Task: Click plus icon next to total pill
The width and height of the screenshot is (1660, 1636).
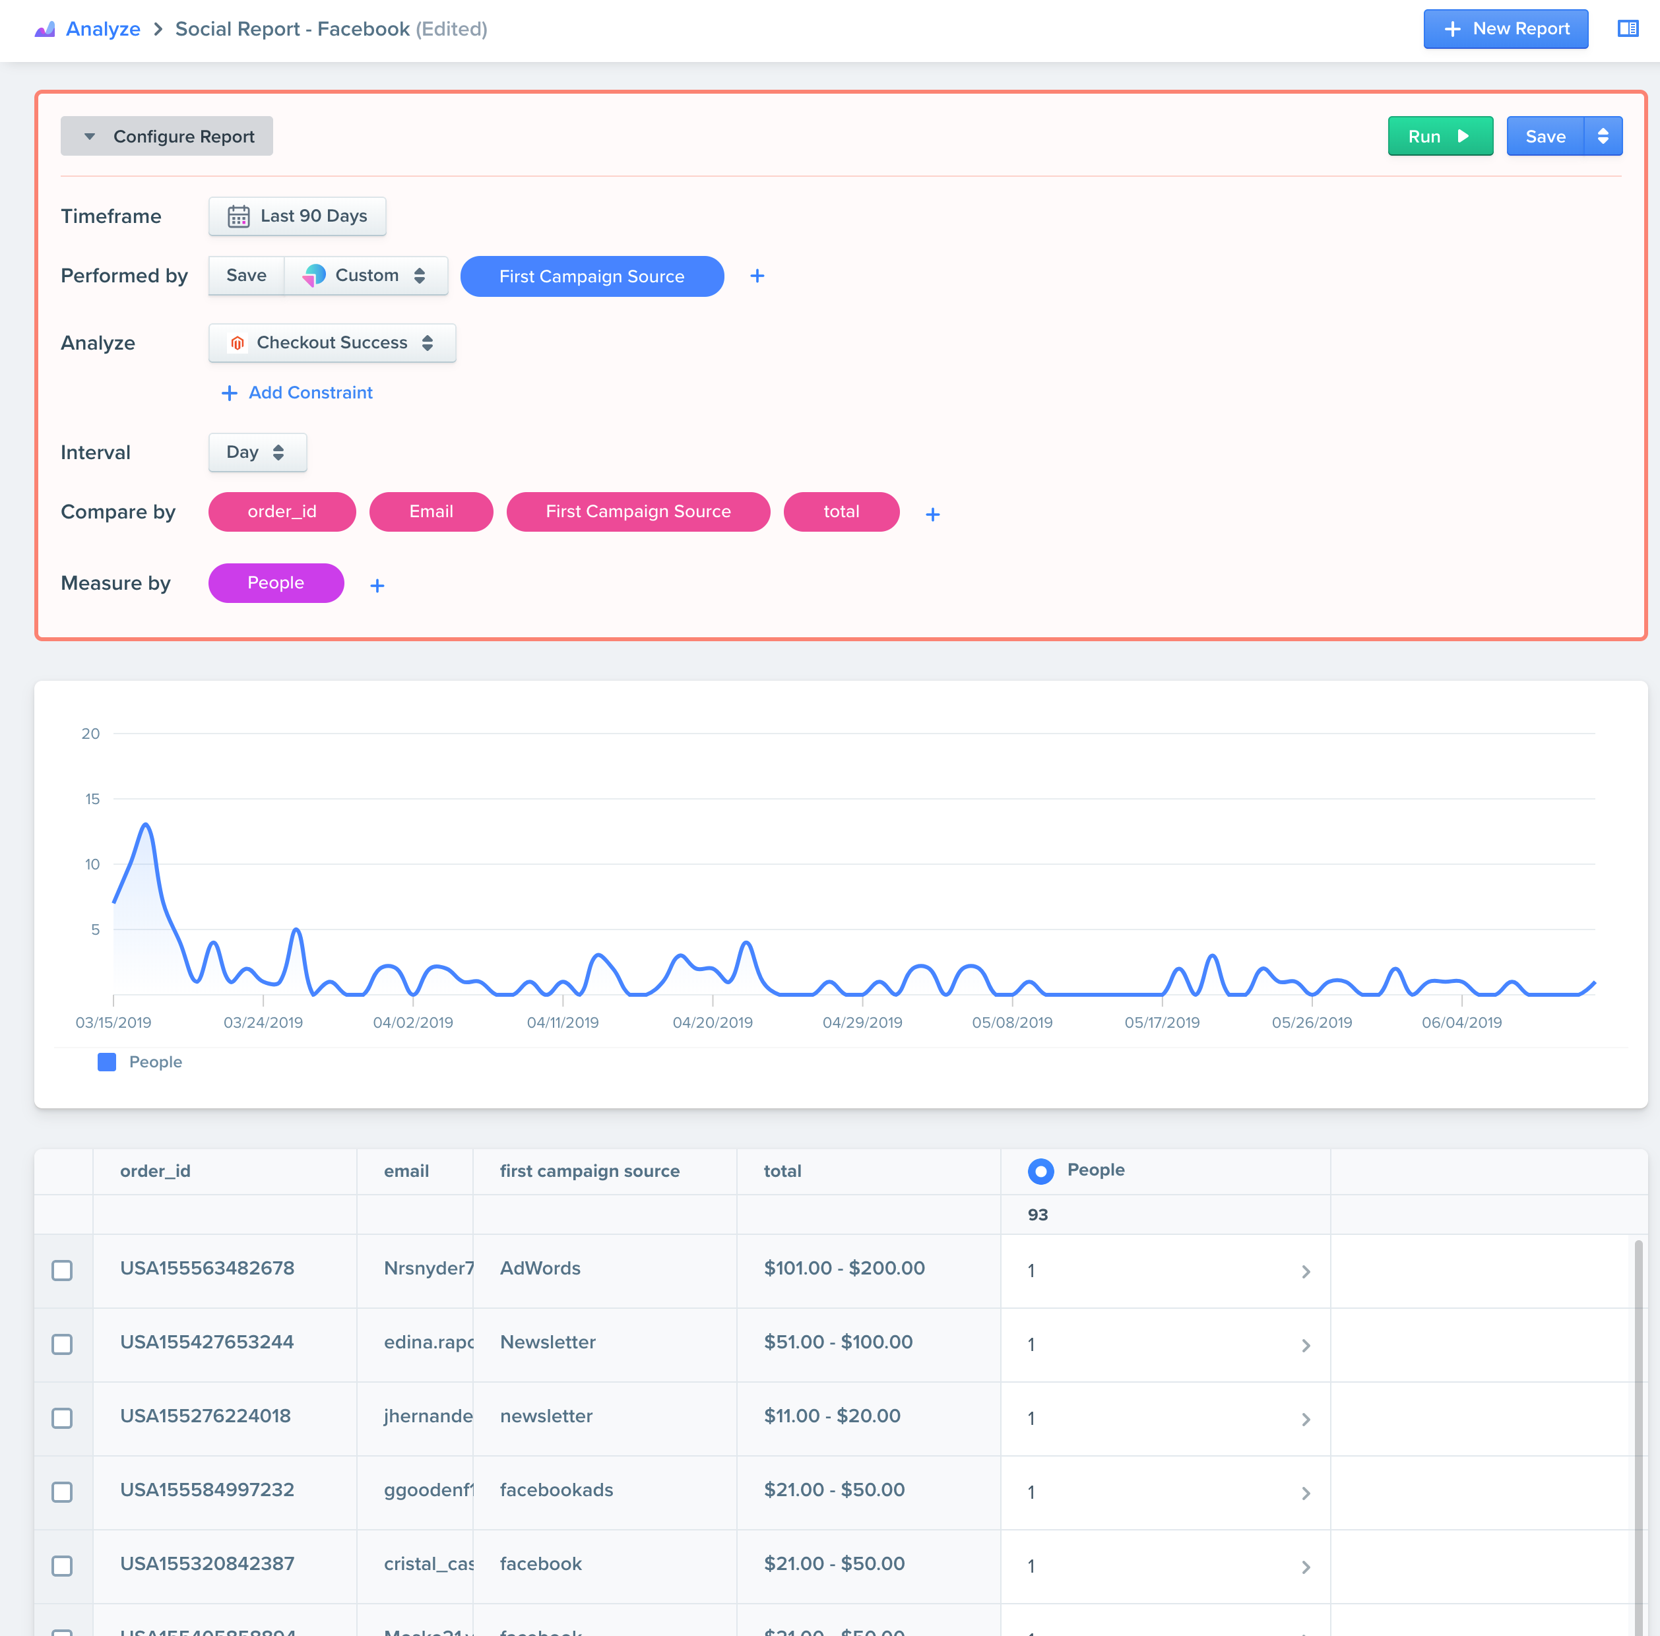Action: pyautogui.click(x=932, y=514)
